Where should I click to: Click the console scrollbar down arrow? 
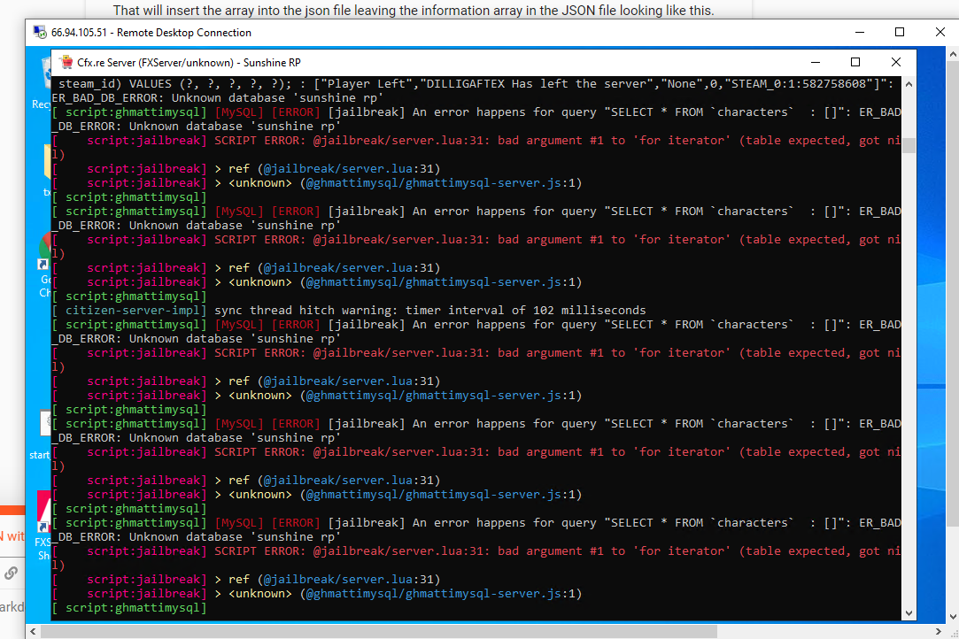pos(909,612)
